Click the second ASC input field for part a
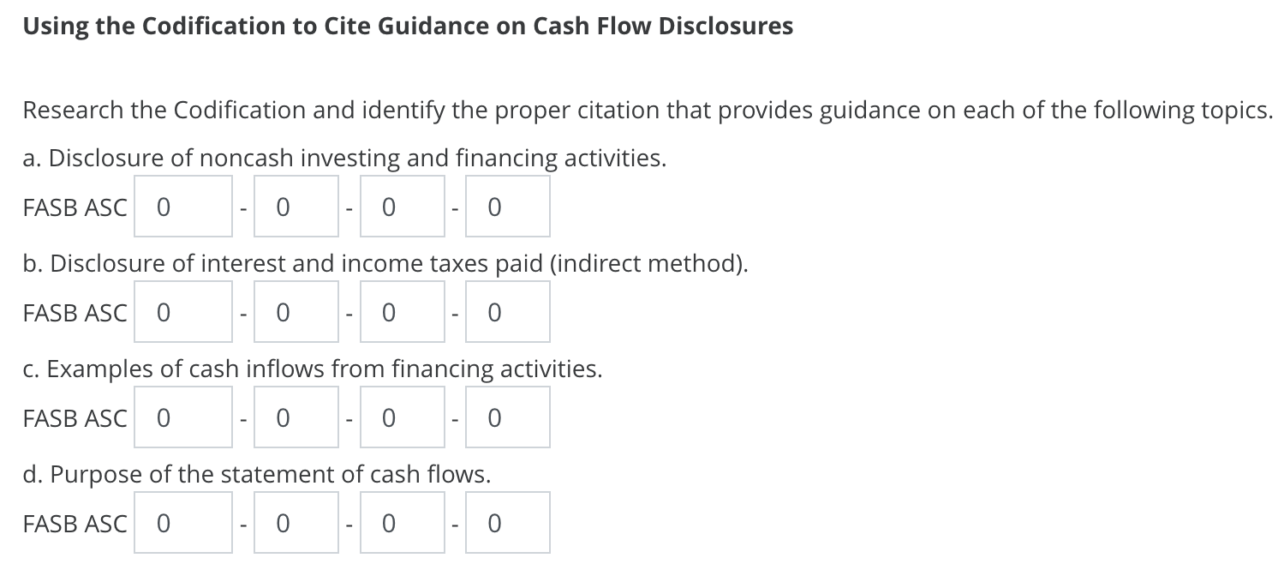The width and height of the screenshot is (1278, 576). (295, 206)
